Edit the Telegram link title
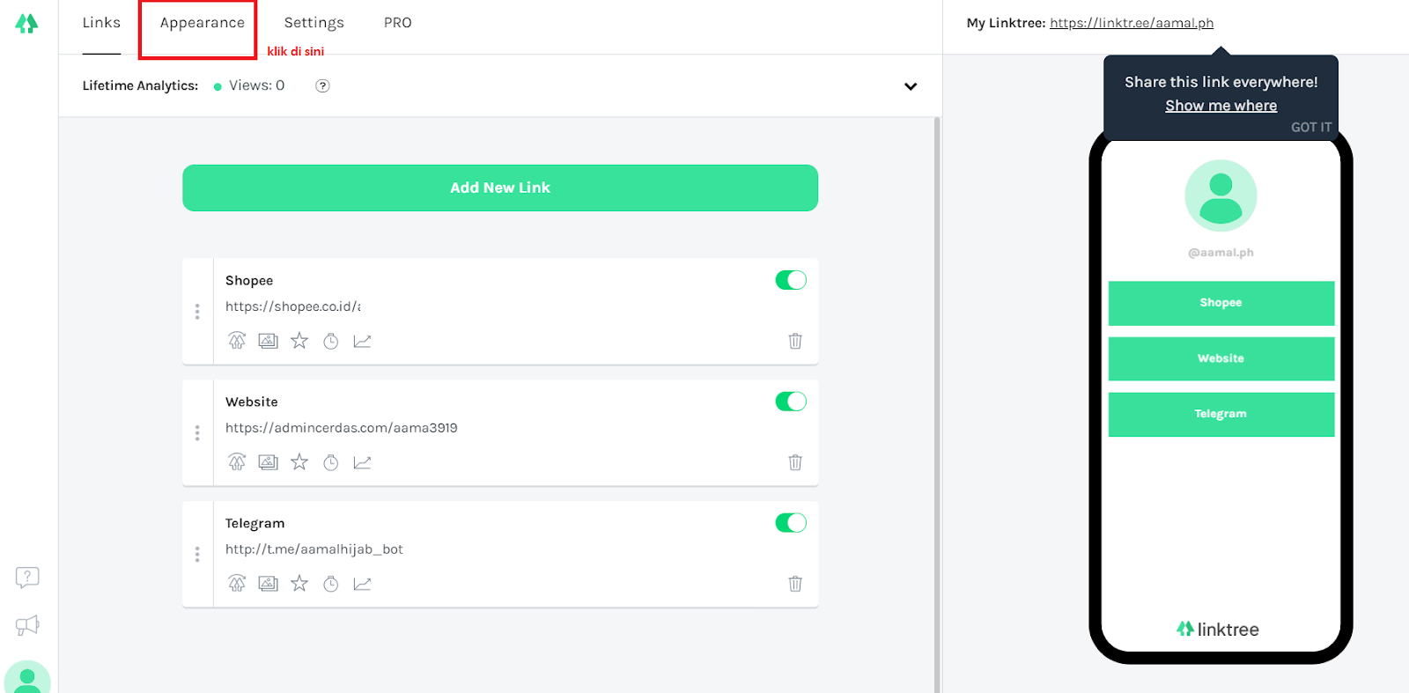The image size is (1409, 693). (255, 524)
